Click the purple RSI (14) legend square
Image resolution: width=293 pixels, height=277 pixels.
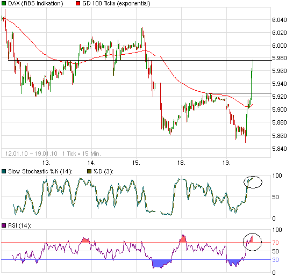point(4,225)
